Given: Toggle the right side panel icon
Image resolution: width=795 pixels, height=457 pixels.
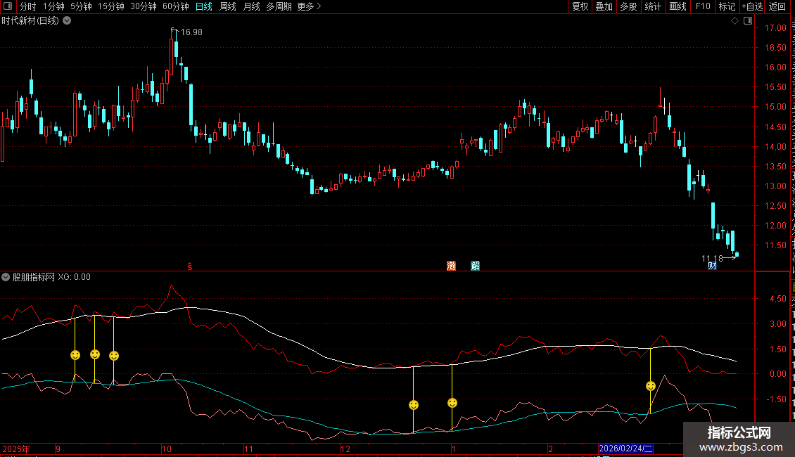Looking at the screenshot, I should tap(746, 21).
